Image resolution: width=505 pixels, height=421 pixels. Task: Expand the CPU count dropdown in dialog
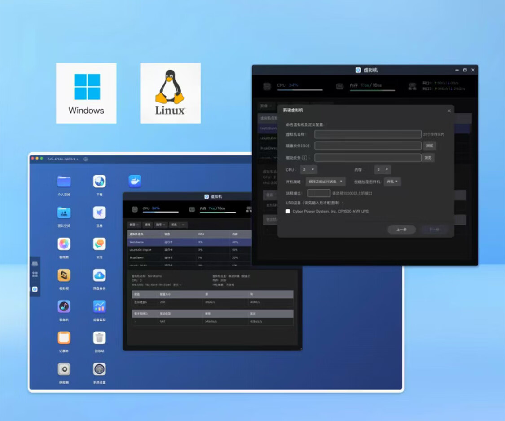pos(308,170)
